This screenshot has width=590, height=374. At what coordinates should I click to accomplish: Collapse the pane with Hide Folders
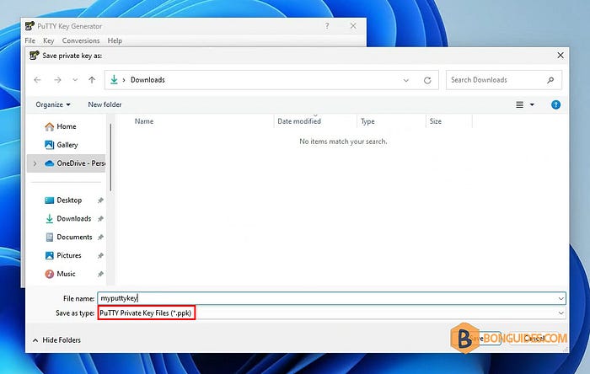click(56, 340)
